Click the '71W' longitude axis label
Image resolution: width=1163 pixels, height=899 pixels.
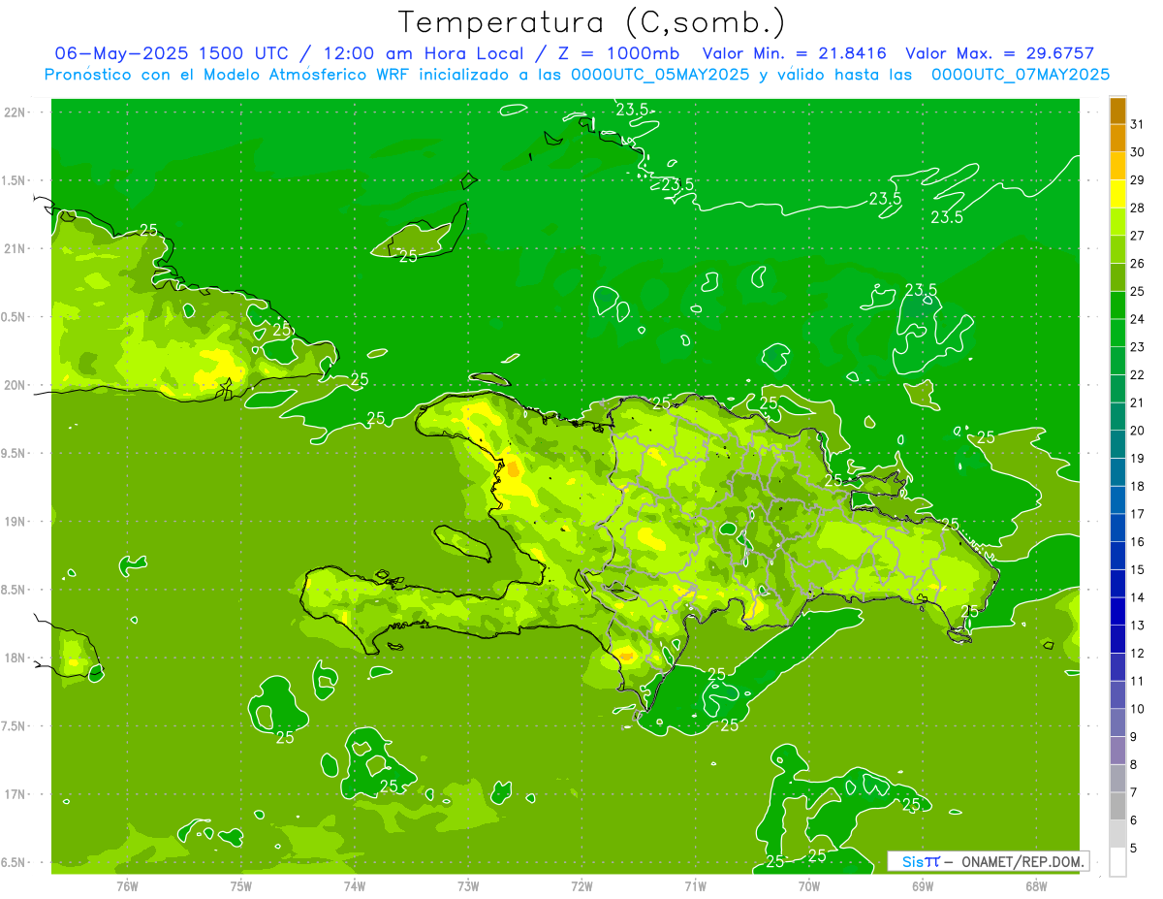(695, 885)
